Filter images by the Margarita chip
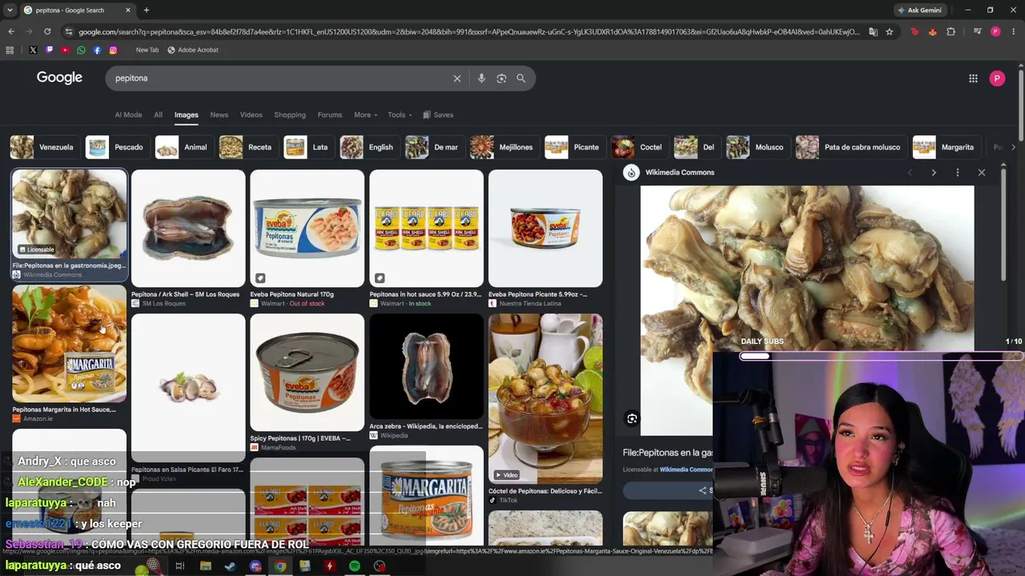1025x576 pixels. click(945, 147)
